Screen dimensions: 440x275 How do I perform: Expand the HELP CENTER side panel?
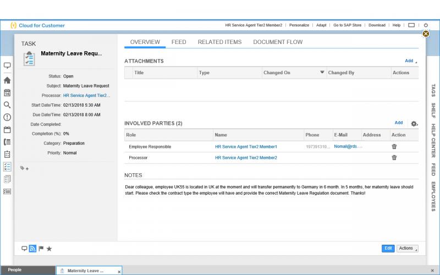(433, 140)
